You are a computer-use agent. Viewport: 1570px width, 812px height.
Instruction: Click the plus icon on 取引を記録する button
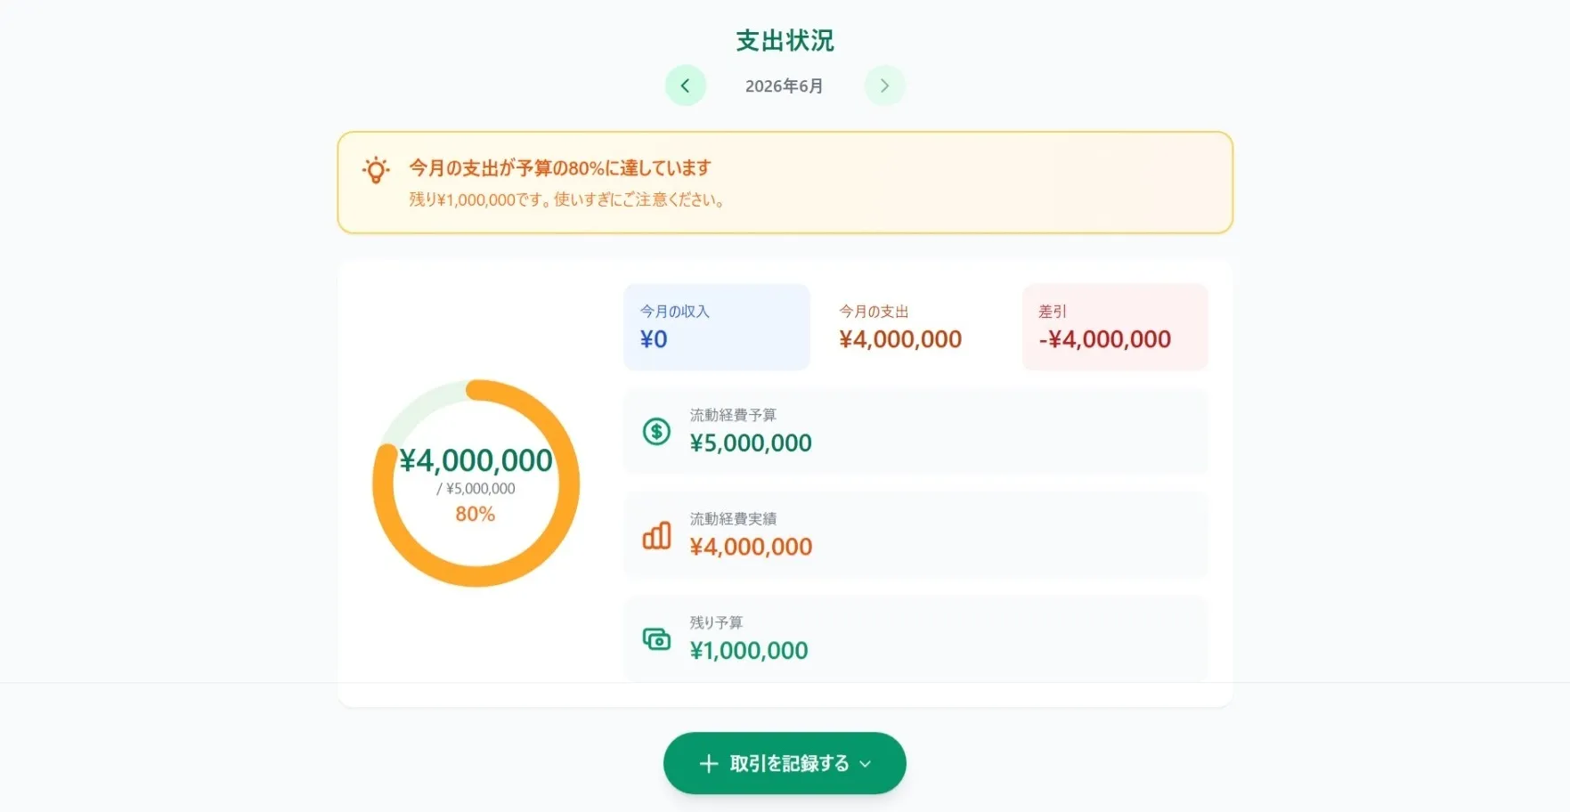click(709, 763)
